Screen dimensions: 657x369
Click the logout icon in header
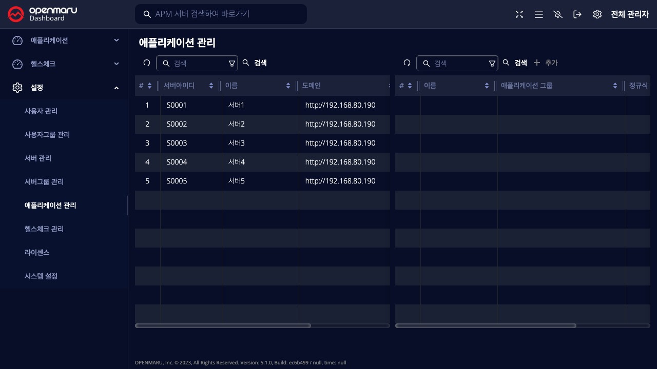(x=577, y=14)
